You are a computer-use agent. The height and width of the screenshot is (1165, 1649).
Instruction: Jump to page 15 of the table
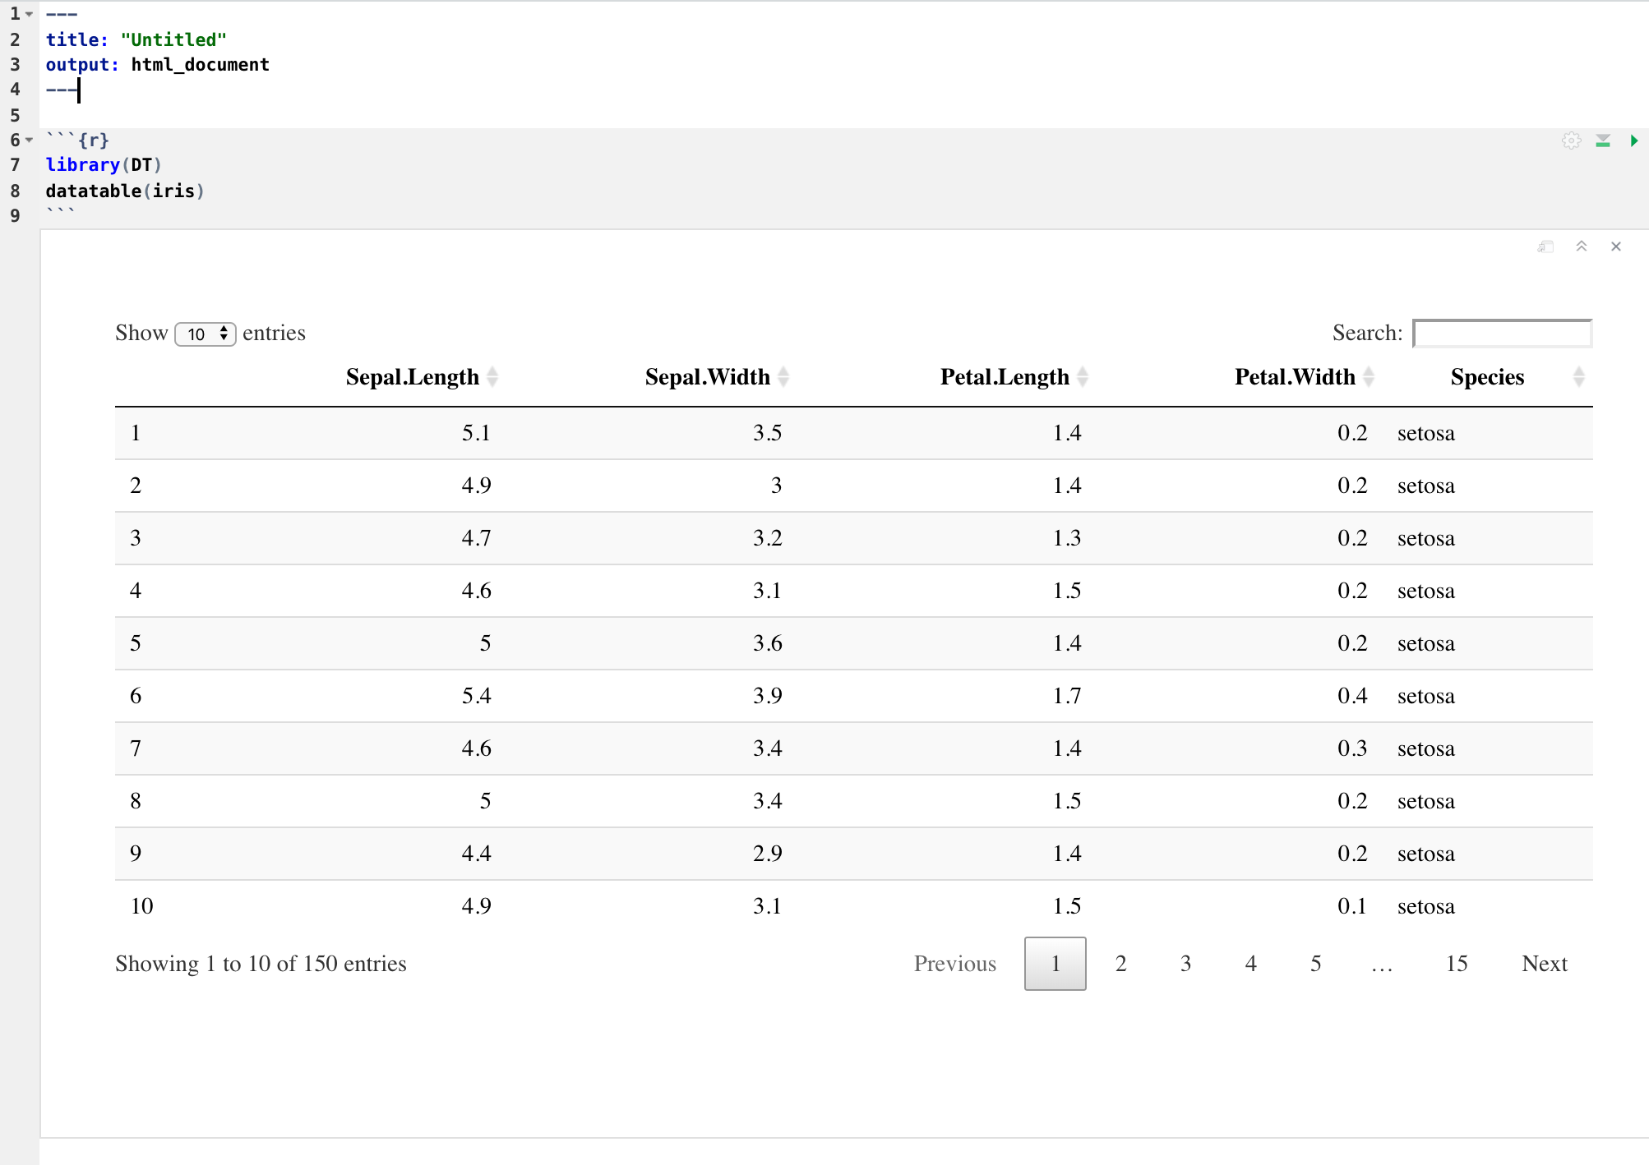(x=1457, y=963)
